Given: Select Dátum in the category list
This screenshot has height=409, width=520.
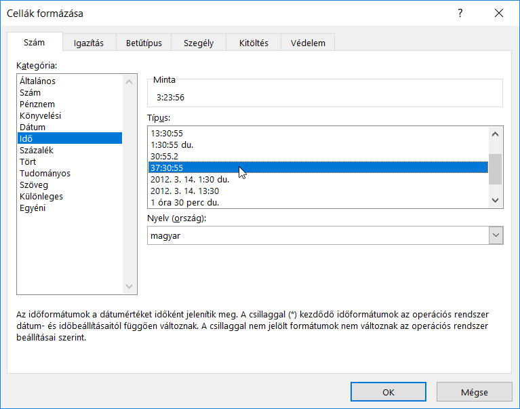Looking at the screenshot, I should pyautogui.click(x=33, y=127).
